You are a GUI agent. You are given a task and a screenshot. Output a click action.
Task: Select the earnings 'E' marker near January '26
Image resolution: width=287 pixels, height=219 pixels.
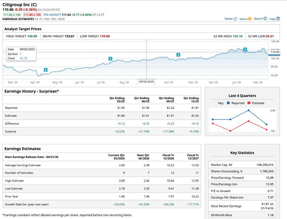point(245,49)
